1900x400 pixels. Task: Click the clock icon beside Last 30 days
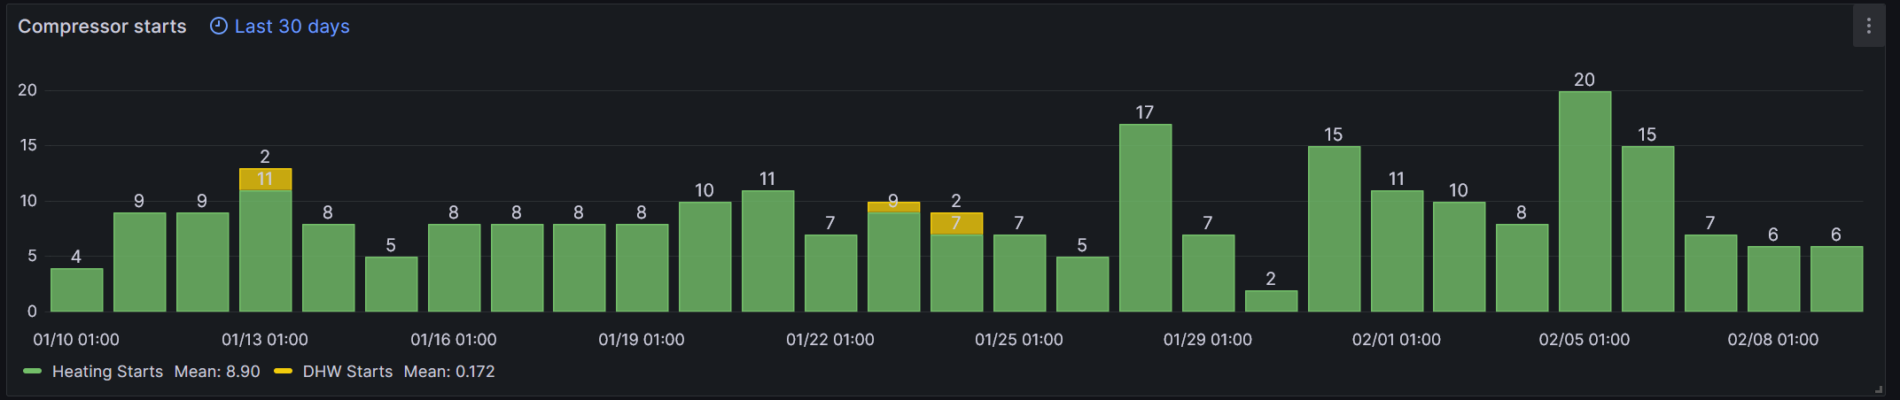tap(218, 27)
